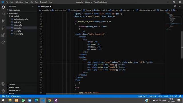Change encoding via UTF-8 status item
Image resolution: width=183 pixels, height=103 pixels.
(x=160, y=96)
